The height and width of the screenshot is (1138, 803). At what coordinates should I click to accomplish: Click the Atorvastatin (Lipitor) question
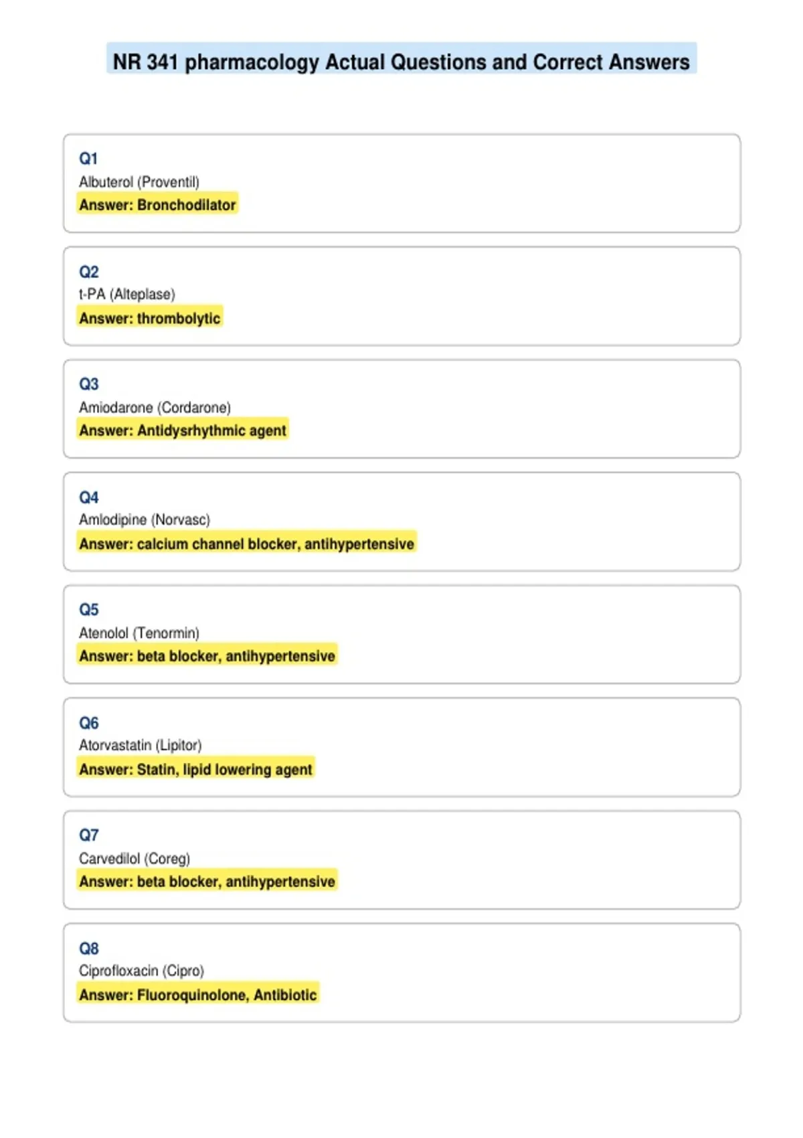141,746
